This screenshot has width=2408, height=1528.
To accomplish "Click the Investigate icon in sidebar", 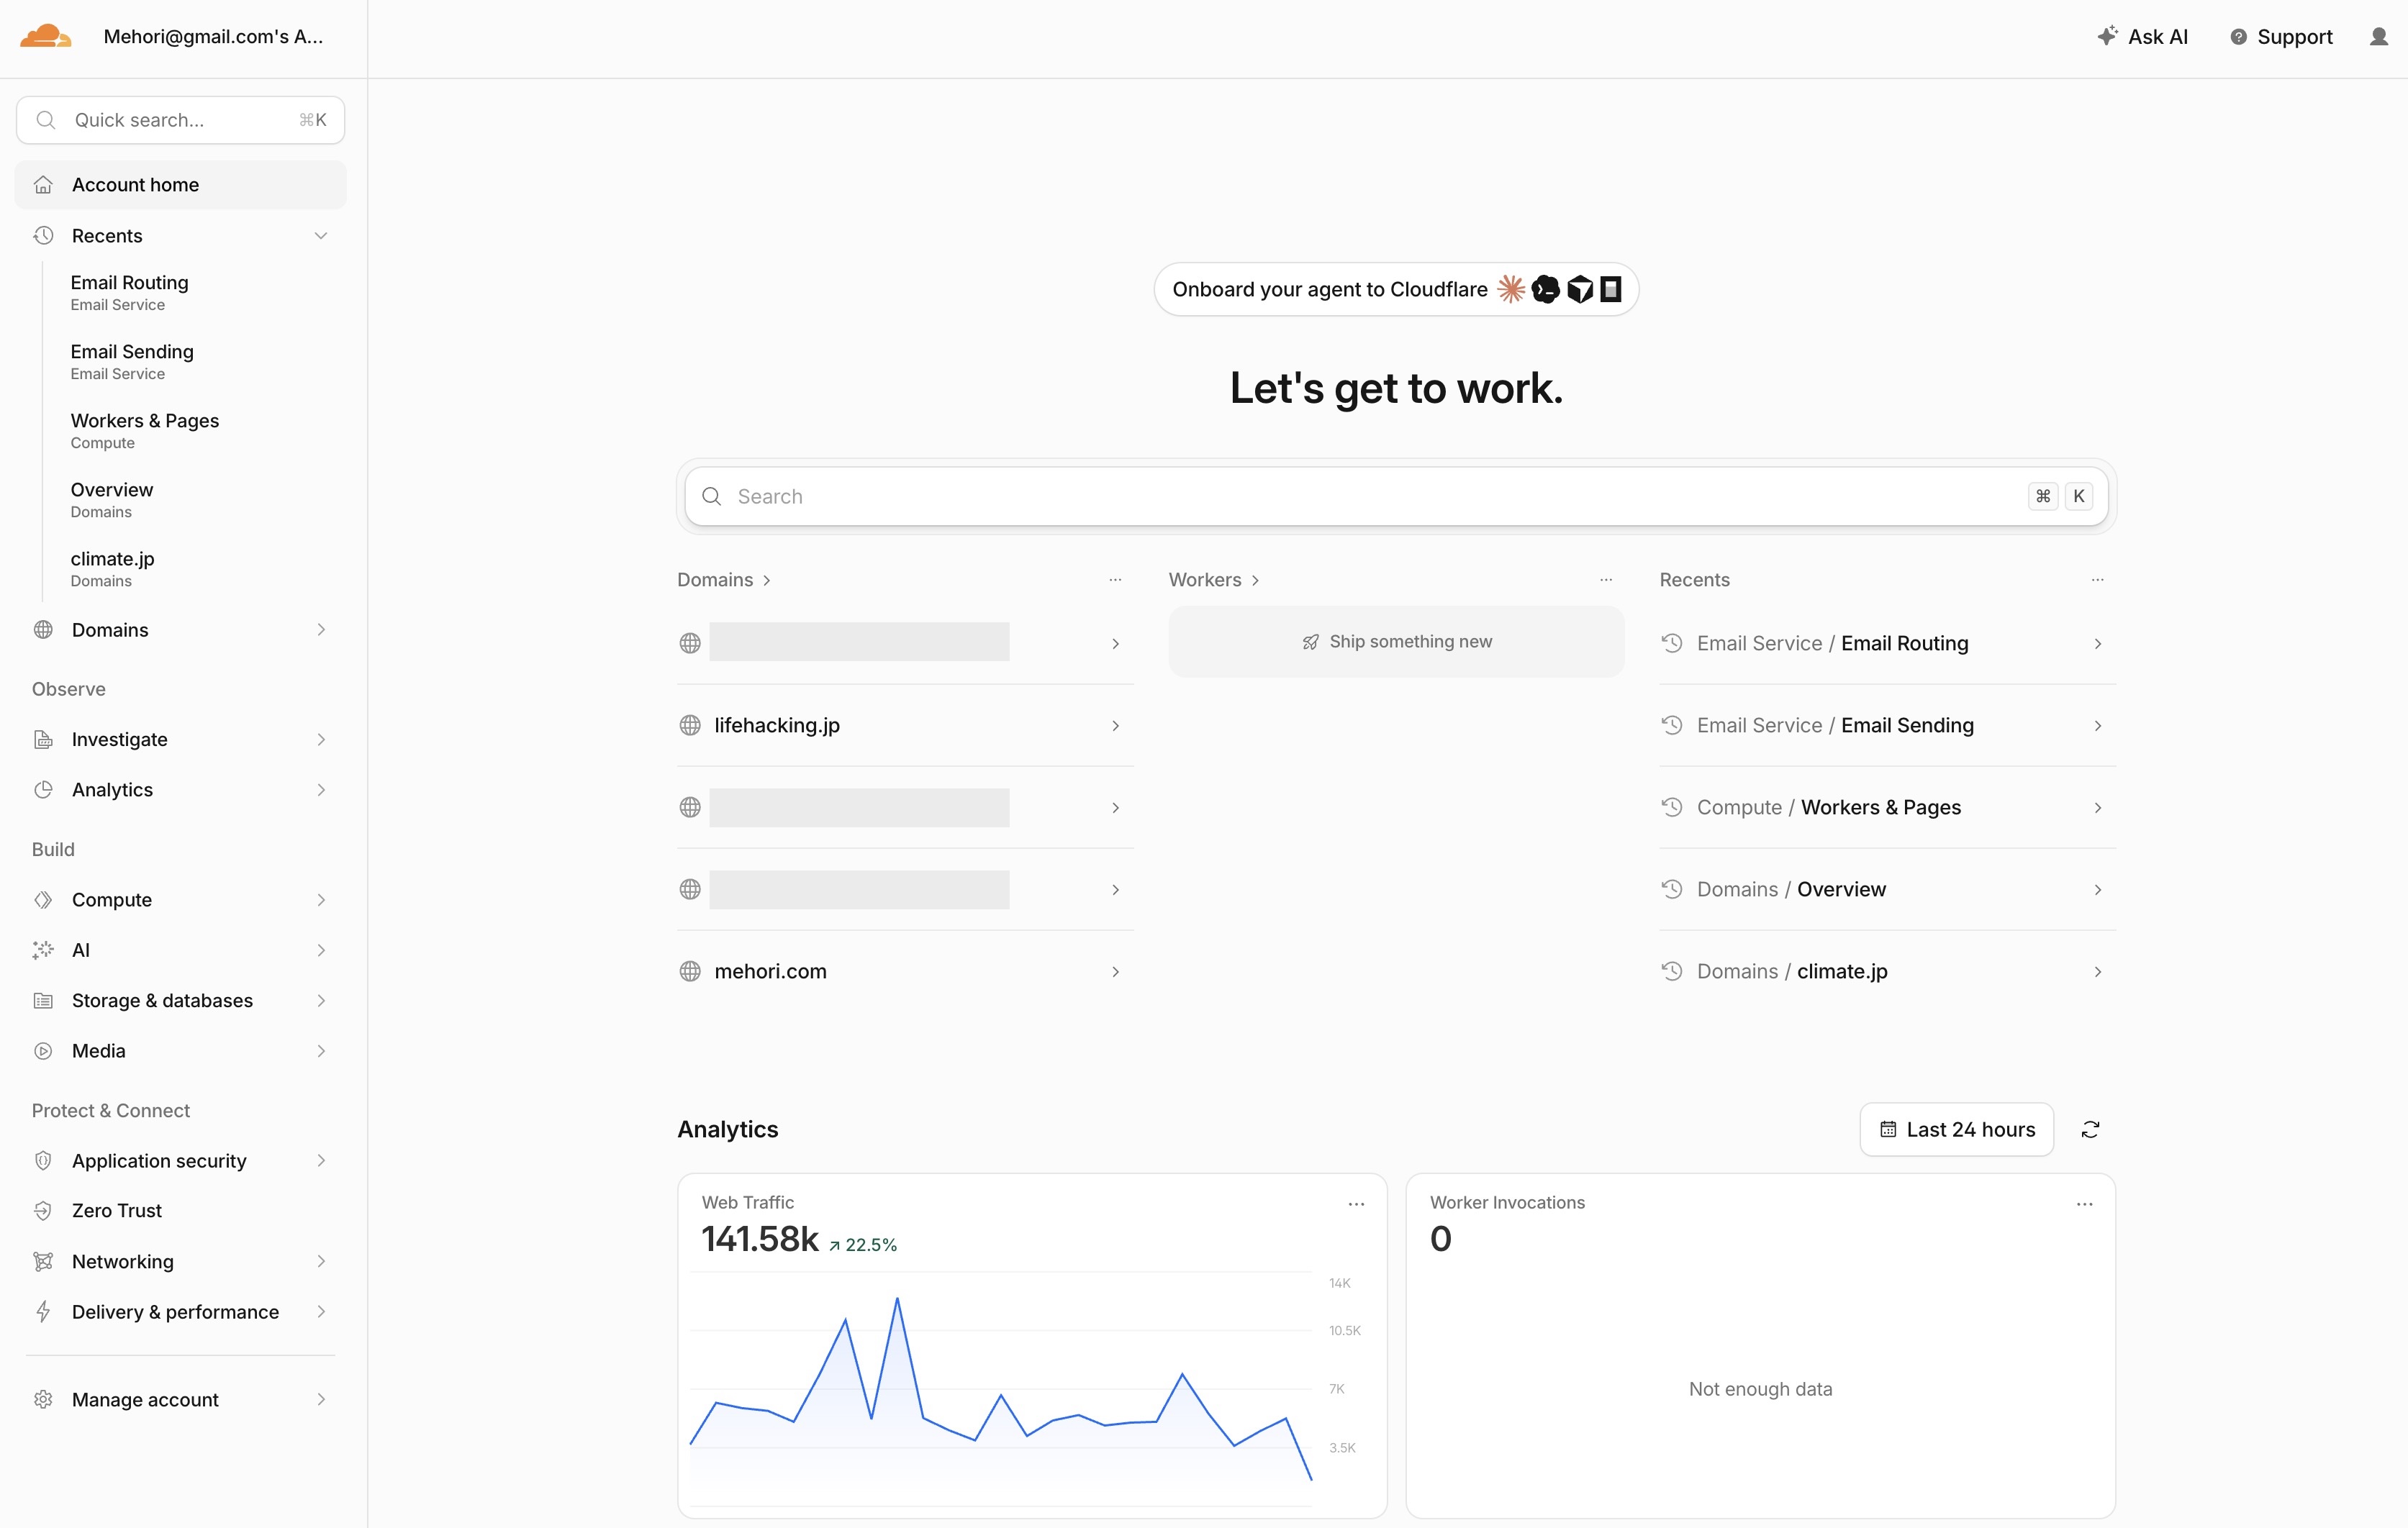I will tap(43, 740).
